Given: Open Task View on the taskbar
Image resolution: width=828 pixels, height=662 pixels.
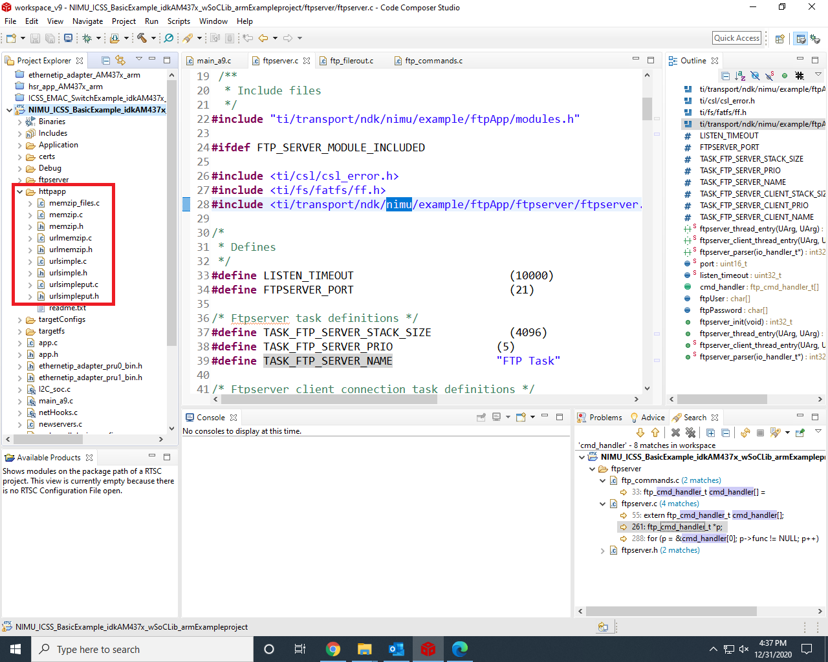Looking at the screenshot, I should click(300, 649).
